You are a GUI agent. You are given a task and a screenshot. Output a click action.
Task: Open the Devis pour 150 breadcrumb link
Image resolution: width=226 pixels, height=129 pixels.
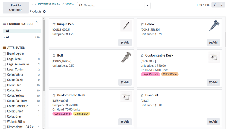click(49, 4)
